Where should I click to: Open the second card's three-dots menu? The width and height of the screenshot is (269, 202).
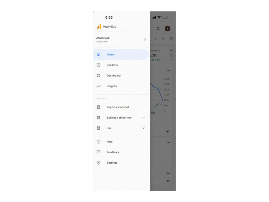coord(168,142)
